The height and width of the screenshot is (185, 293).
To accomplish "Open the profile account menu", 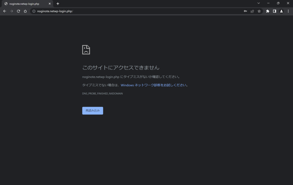I will (x=281, y=11).
